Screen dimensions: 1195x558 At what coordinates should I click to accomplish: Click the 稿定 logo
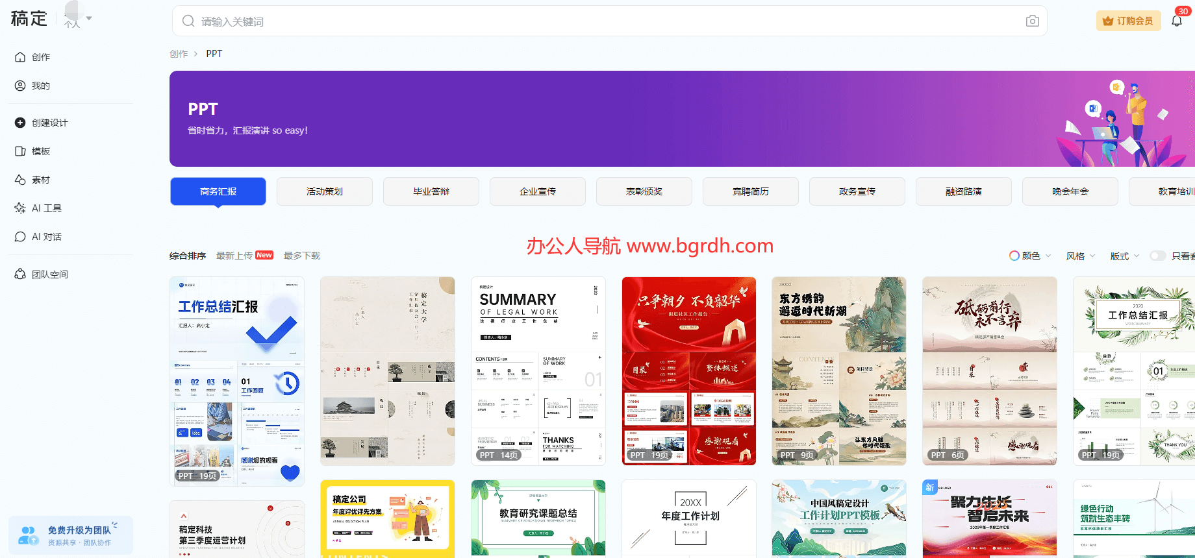(29, 19)
